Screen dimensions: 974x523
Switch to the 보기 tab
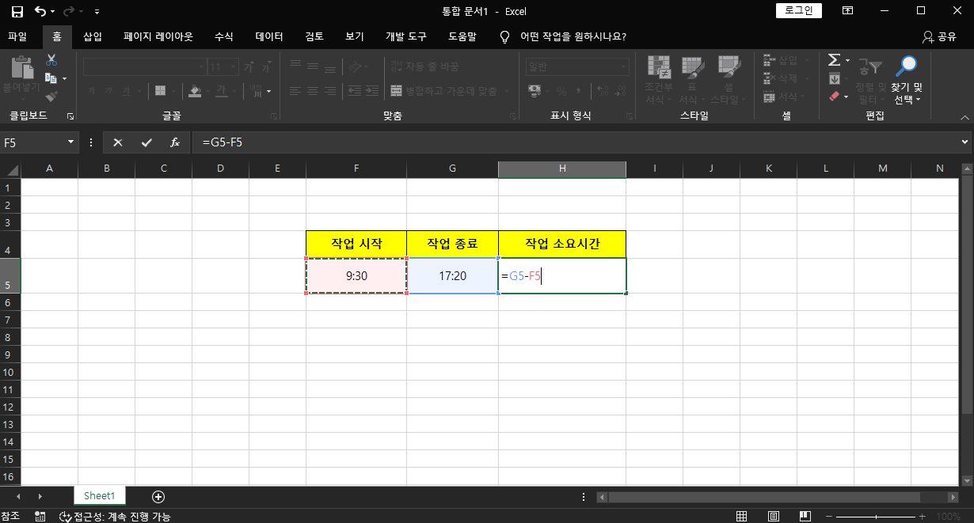pos(355,36)
